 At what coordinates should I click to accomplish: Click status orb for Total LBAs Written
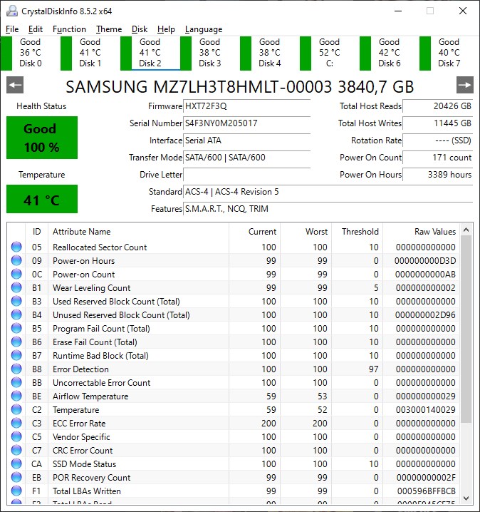[x=16, y=491]
